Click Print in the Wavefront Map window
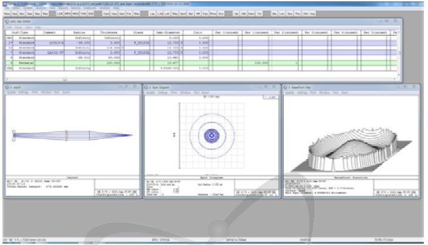The height and width of the screenshot is (245, 428). (313, 93)
